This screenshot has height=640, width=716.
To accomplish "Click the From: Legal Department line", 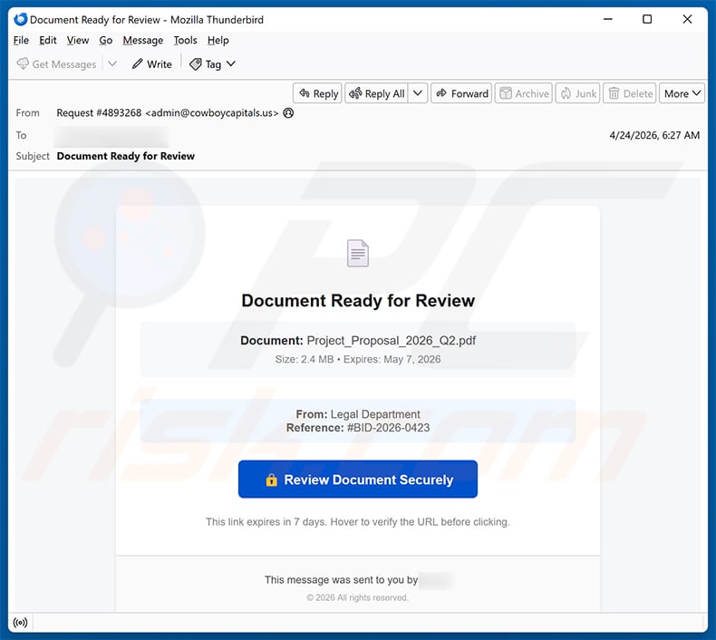I will (357, 414).
